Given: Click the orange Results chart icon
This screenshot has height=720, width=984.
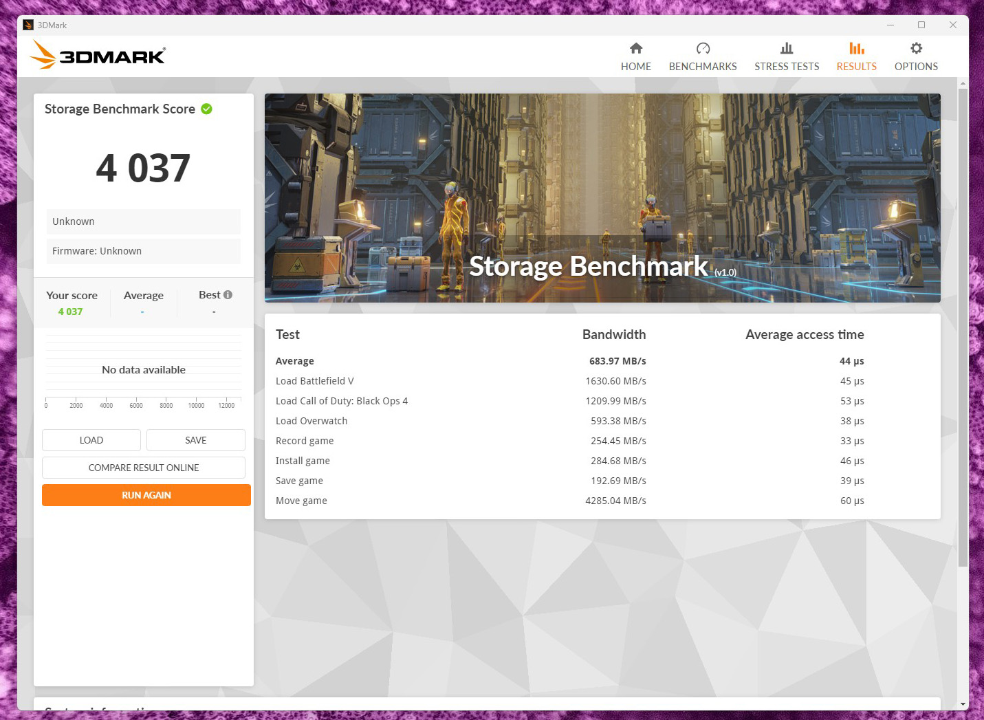Looking at the screenshot, I should coord(856,48).
